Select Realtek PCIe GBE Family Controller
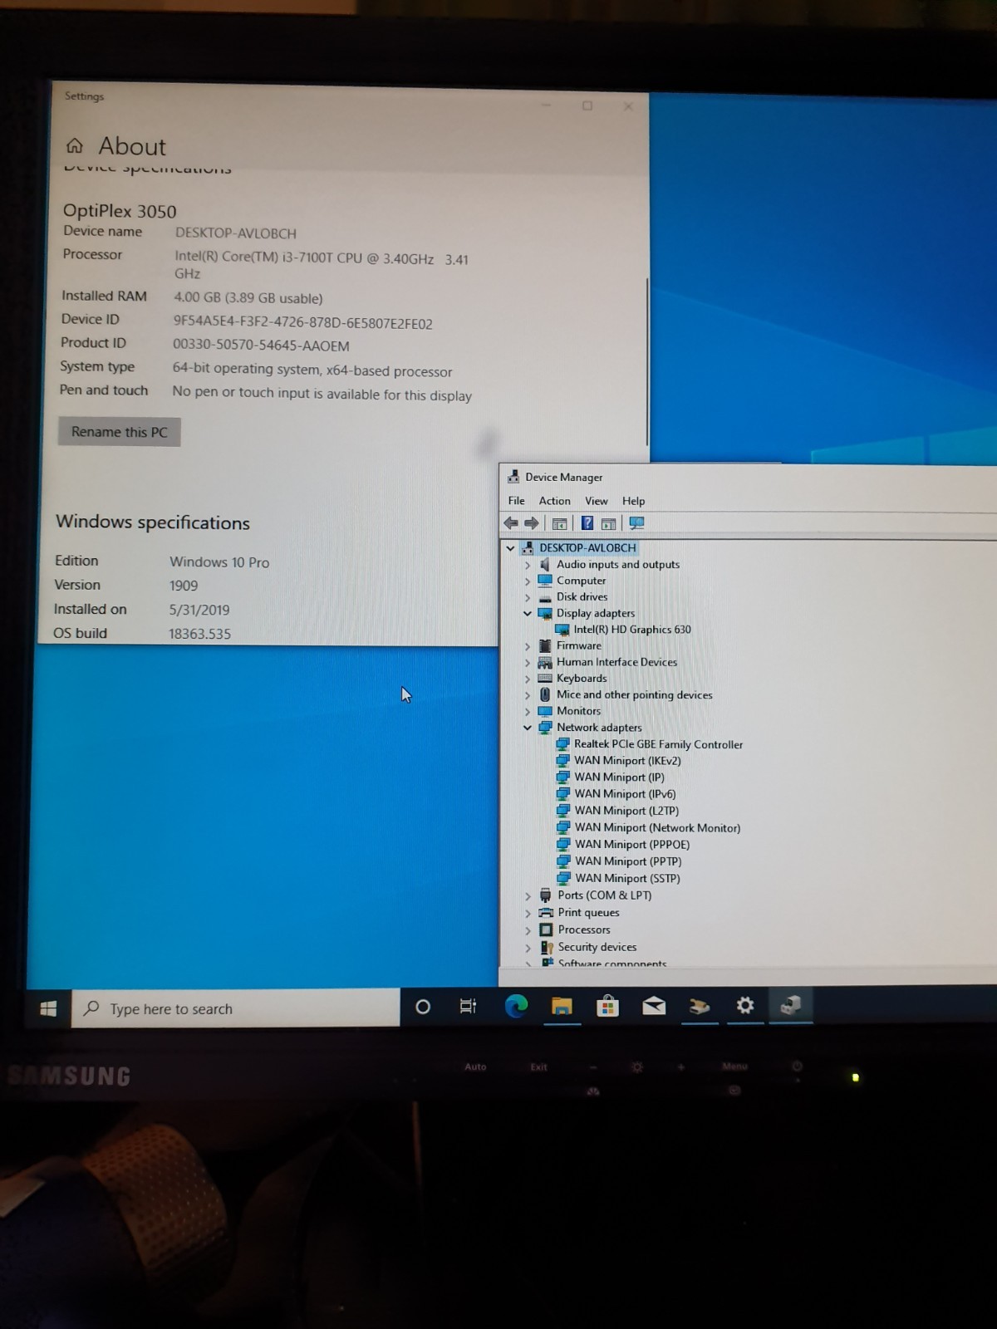 pos(659,744)
